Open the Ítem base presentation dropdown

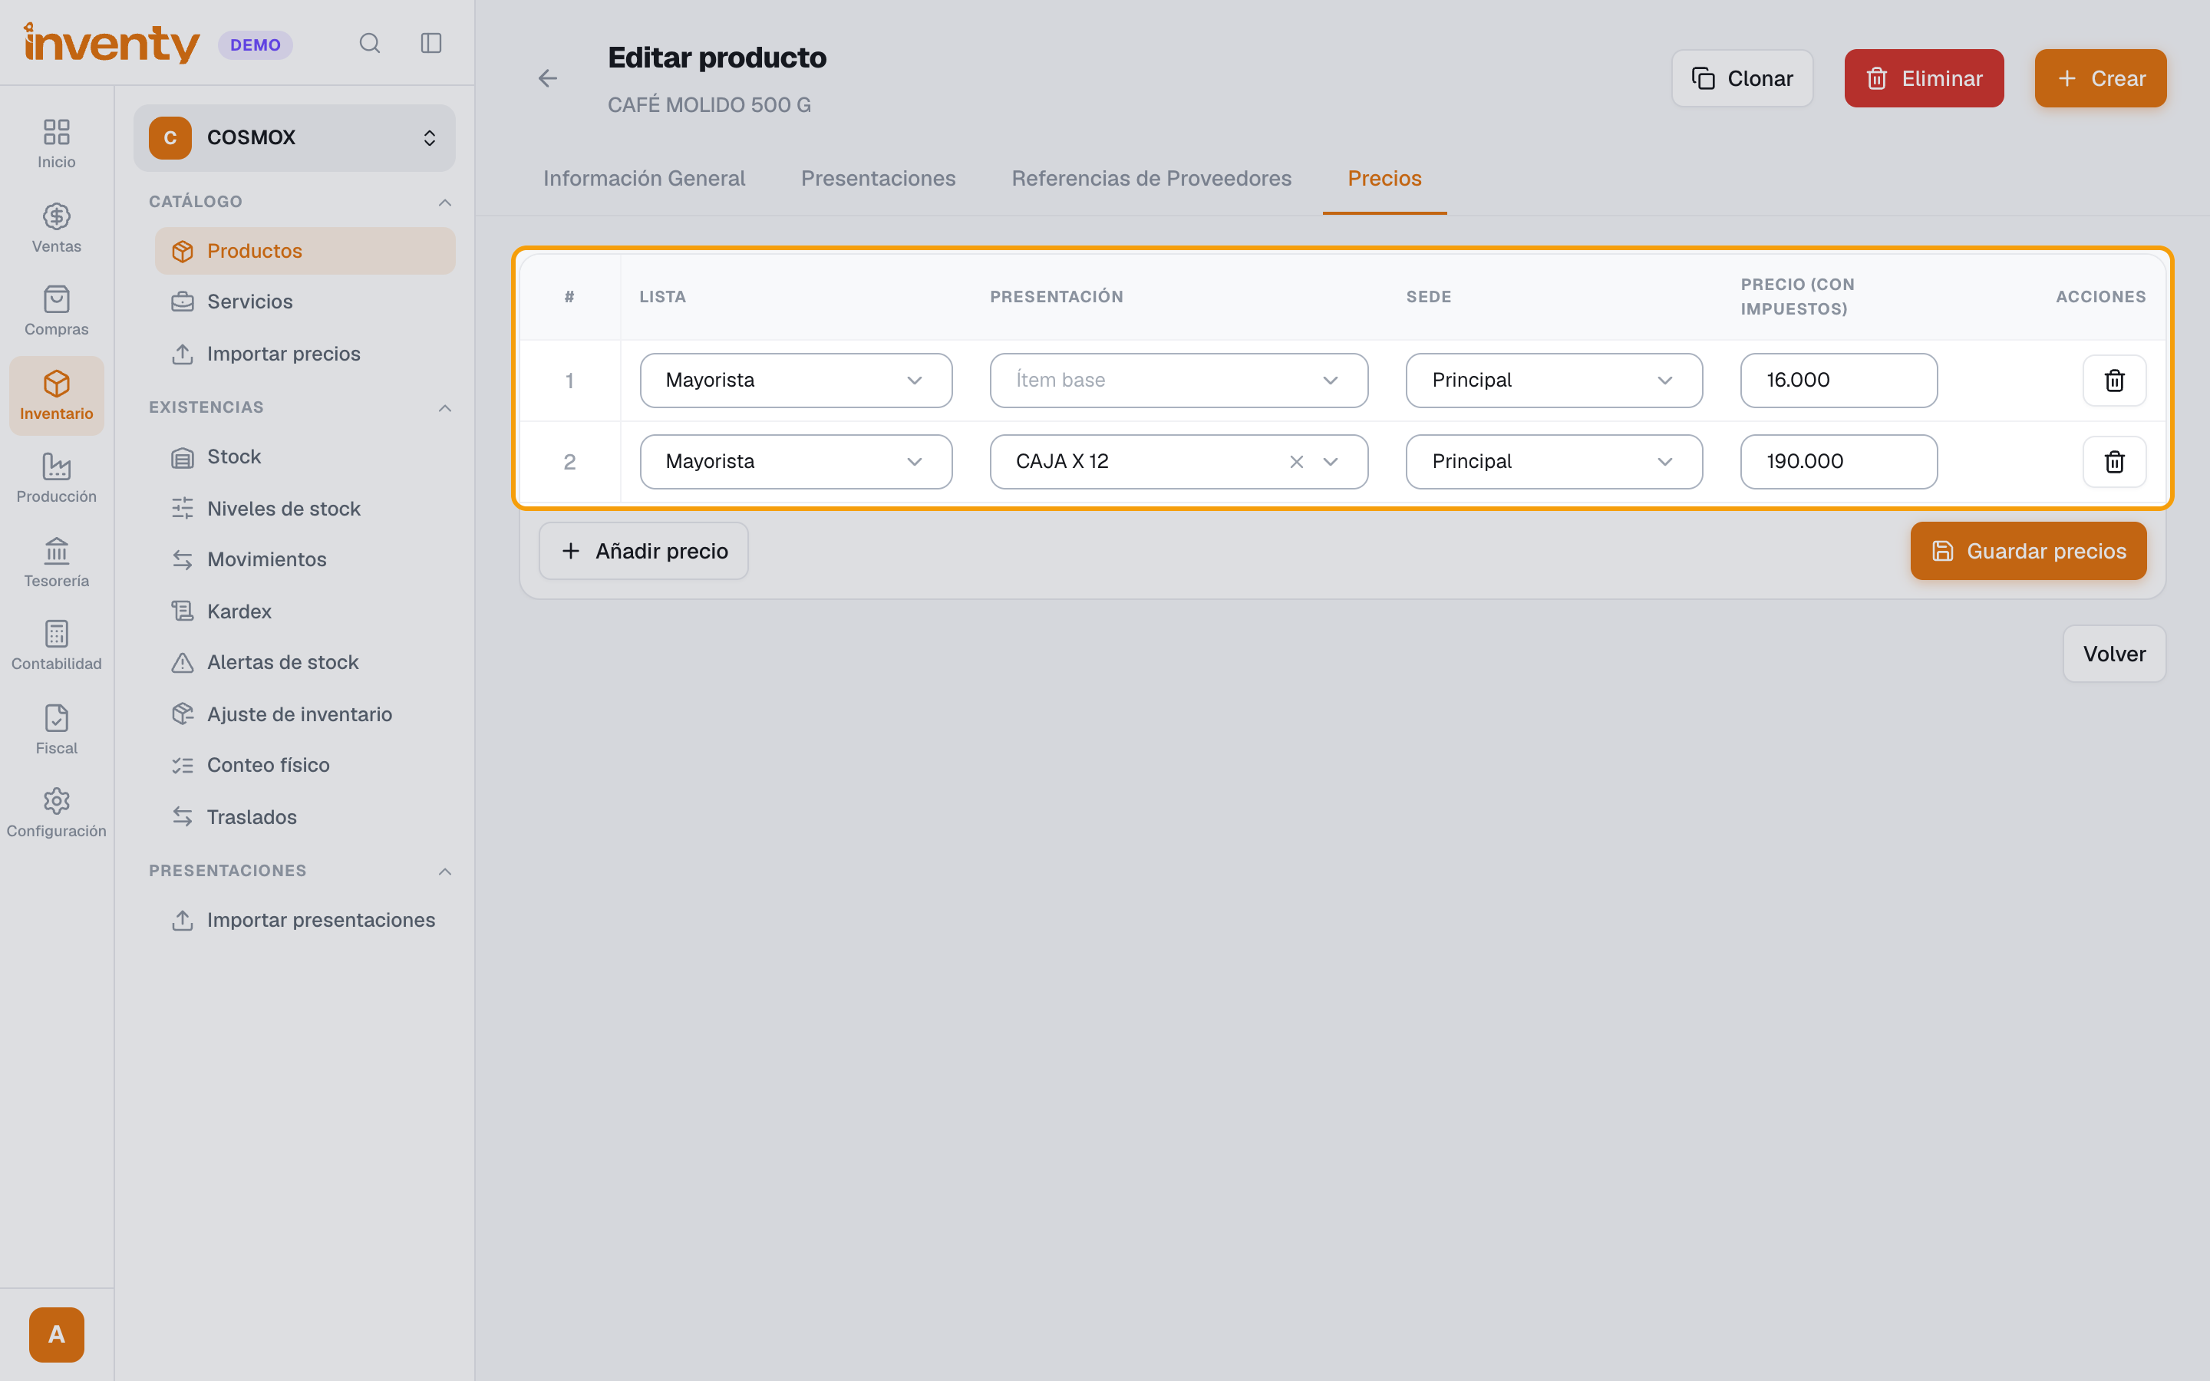[x=1178, y=381]
